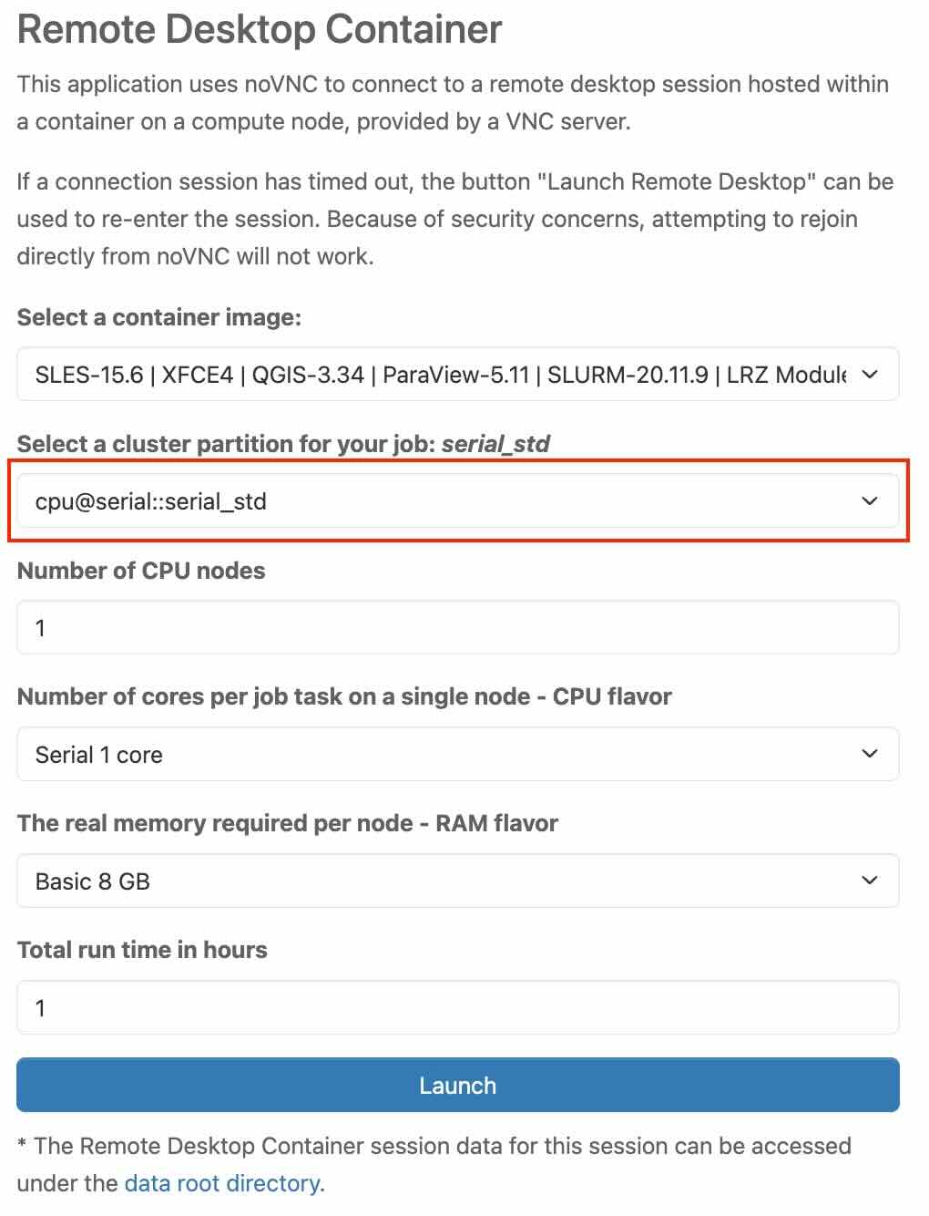Click the Number of CPU nodes label
Image resolution: width=929 pixels, height=1216 pixels.
141,571
